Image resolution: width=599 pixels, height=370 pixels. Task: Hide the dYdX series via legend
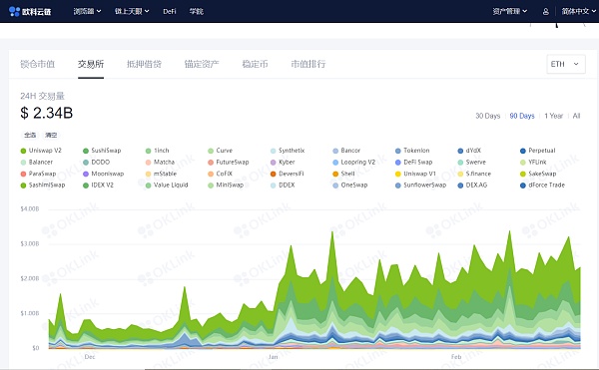coord(469,151)
